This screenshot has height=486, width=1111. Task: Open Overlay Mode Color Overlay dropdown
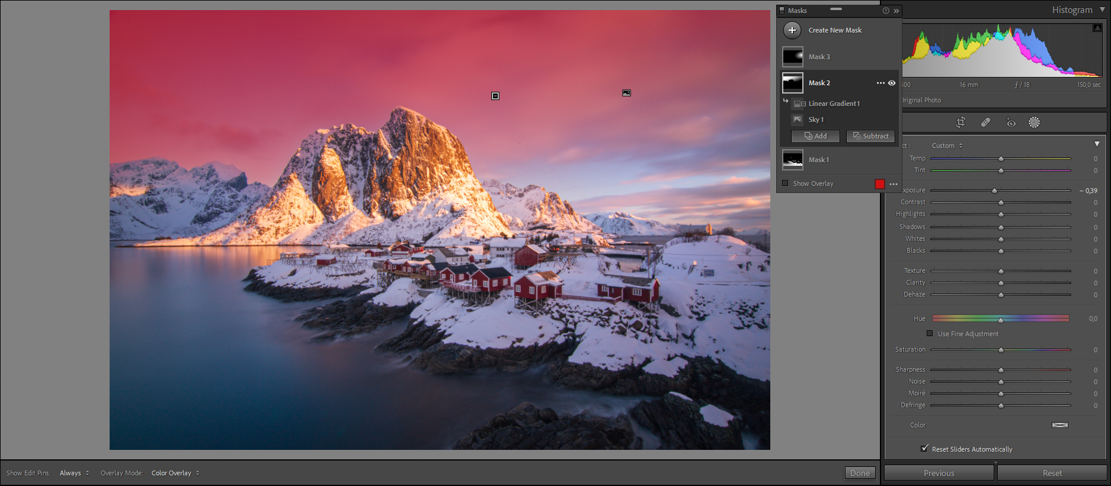175,473
